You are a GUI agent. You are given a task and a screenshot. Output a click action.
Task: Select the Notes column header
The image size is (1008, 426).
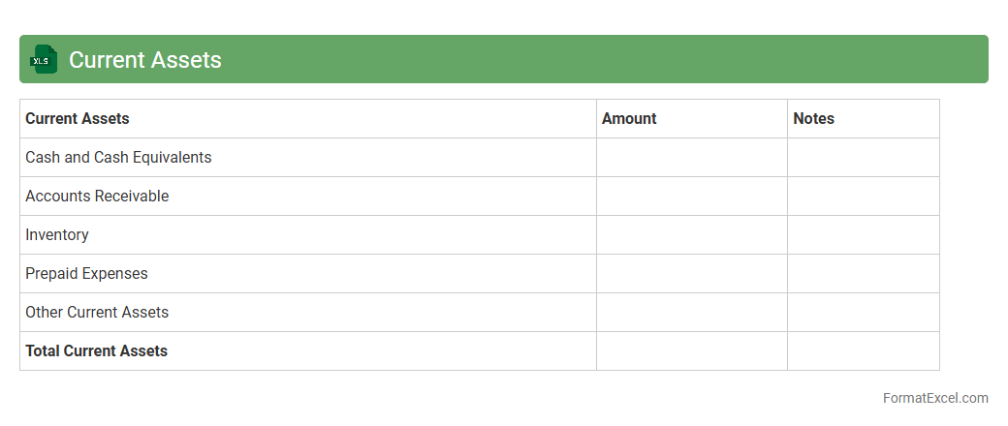[813, 119]
